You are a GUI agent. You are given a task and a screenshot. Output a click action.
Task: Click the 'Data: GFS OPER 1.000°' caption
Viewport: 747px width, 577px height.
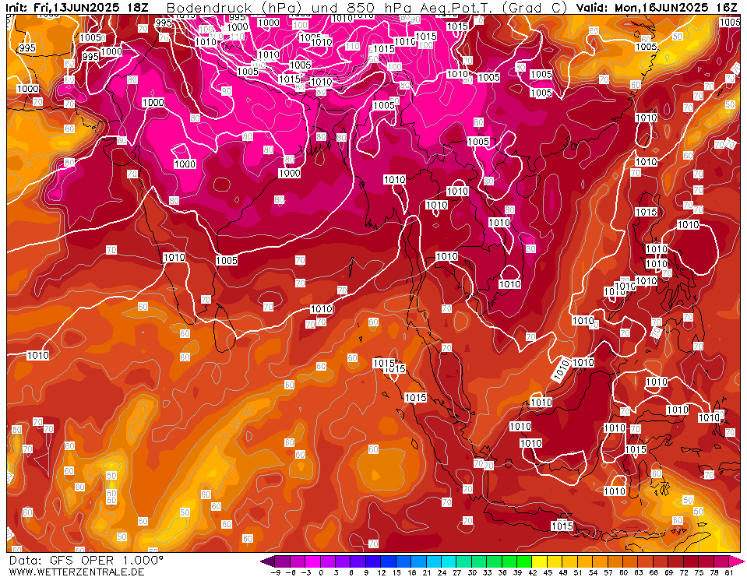coord(86,561)
